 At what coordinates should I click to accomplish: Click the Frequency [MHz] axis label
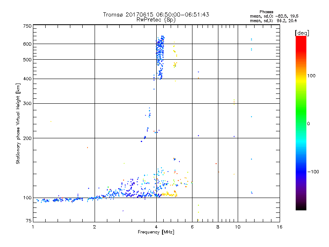156,232
